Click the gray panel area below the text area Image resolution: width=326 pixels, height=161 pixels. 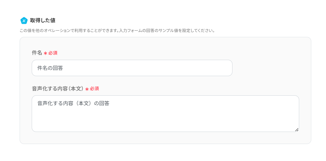[x=165, y=138]
